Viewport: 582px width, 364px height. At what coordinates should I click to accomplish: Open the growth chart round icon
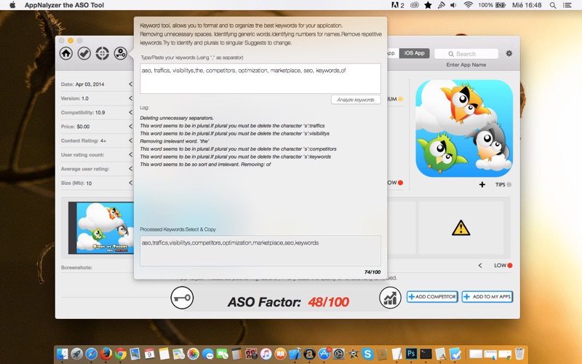(390, 298)
